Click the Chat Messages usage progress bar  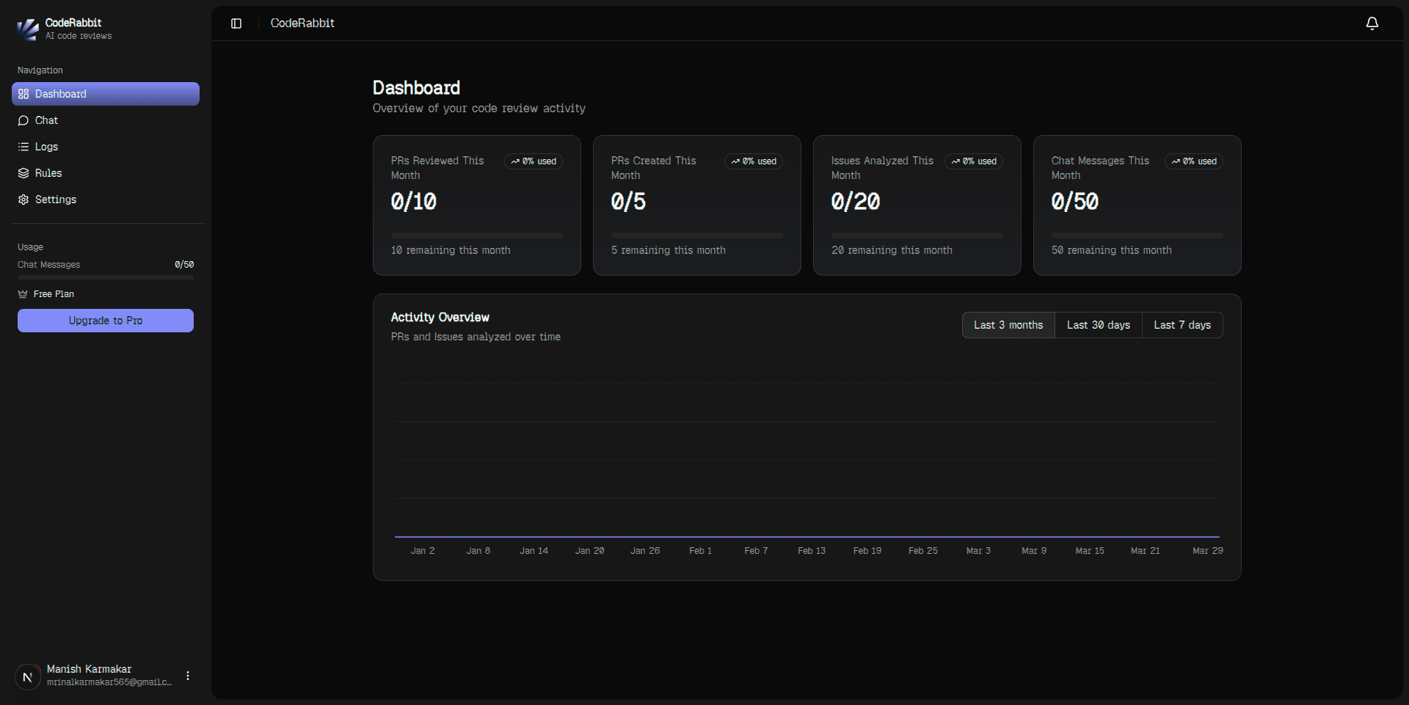pos(105,277)
